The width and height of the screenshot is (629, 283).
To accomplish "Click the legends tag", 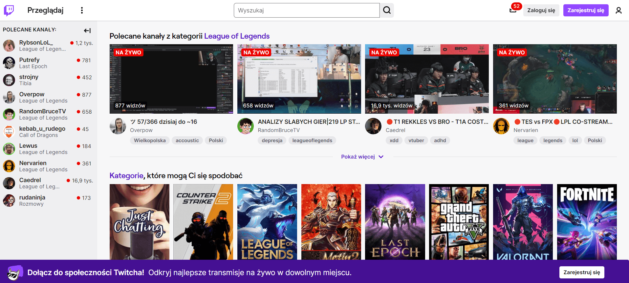I will 553,141.
